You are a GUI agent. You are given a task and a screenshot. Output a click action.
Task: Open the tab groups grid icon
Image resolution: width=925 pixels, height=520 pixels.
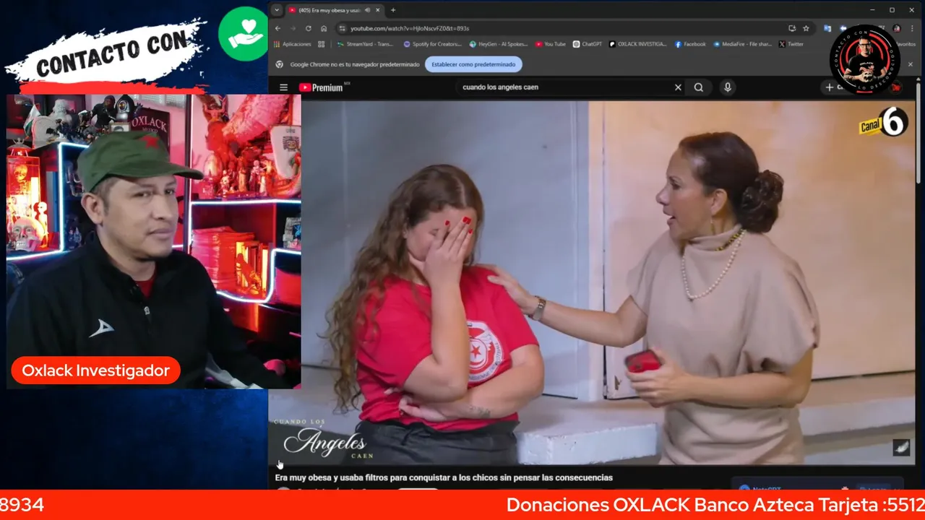coord(322,44)
